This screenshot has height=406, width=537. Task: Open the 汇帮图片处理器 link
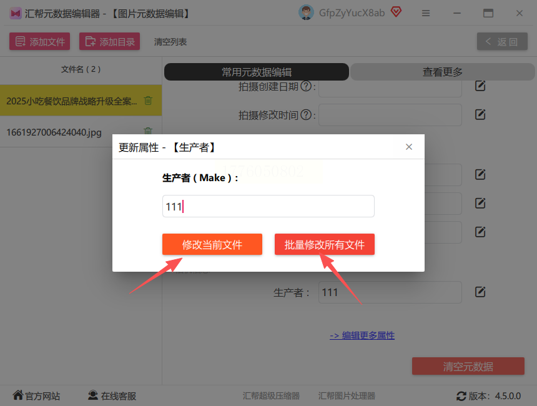[347, 396]
